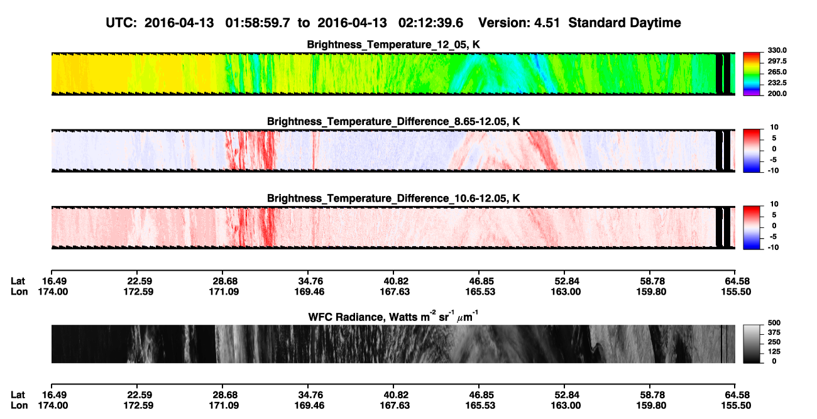Click the red-blue colorbar beside the 8.65-12.05 panel
Image resolution: width=817 pixels, height=419 pixels.
click(x=753, y=151)
